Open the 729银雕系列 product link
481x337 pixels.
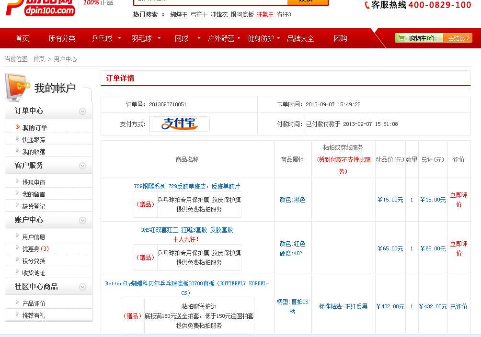187,186
